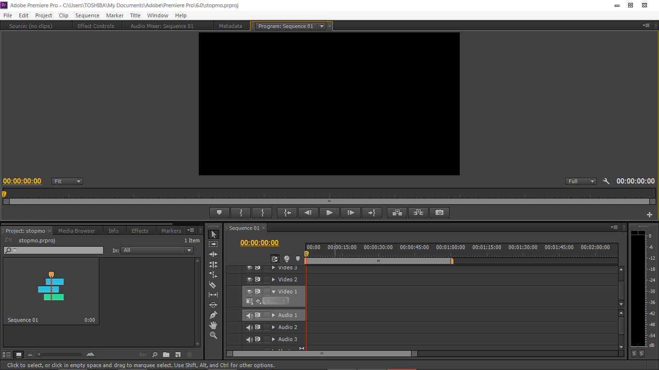Switch to the Effect Controls tab
The width and height of the screenshot is (659, 370).
(96, 26)
